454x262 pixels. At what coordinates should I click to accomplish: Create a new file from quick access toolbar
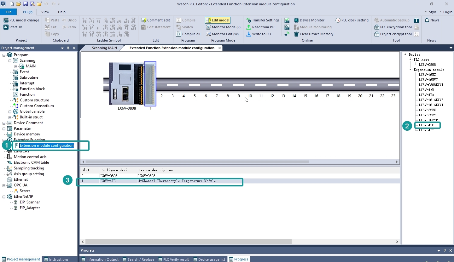[x=12, y=4]
